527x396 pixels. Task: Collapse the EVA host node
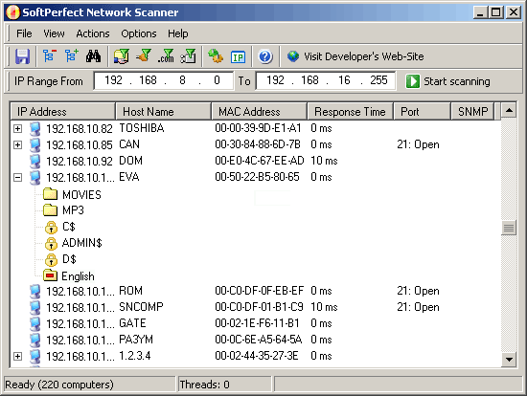pos(17,178)
